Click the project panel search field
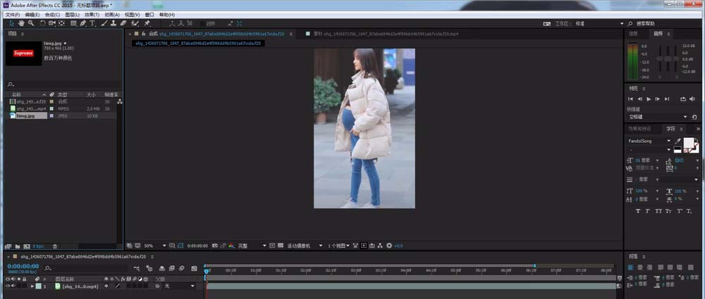705x299 pixels. pyautogui.click(x=63, y=84)
